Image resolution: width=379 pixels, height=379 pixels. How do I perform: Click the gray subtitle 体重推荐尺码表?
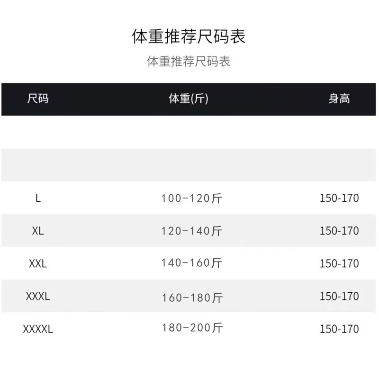(x=189, y=61)
